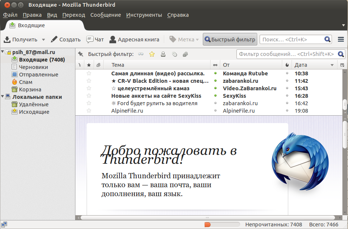This screenshot has width=348, height=229.
Task: Open the Переход menu
Action: coord(74,15)
